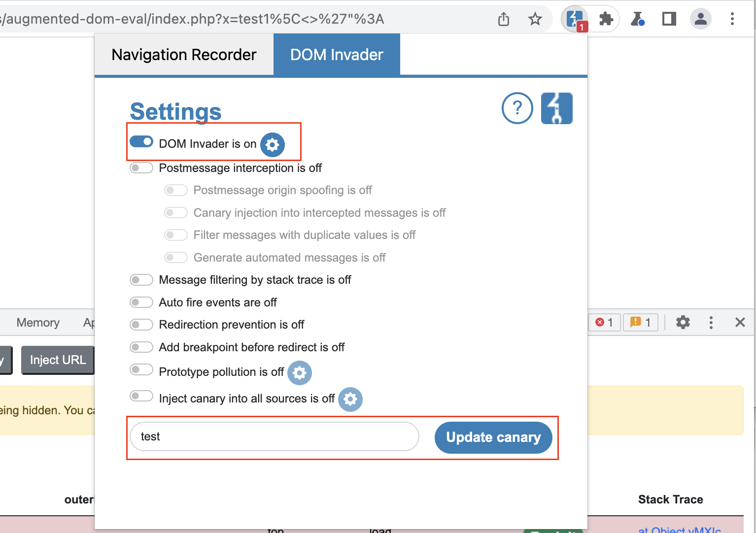Open DevTools more options menu
Viewport: 756px width, 533px height.
[711, 322]
